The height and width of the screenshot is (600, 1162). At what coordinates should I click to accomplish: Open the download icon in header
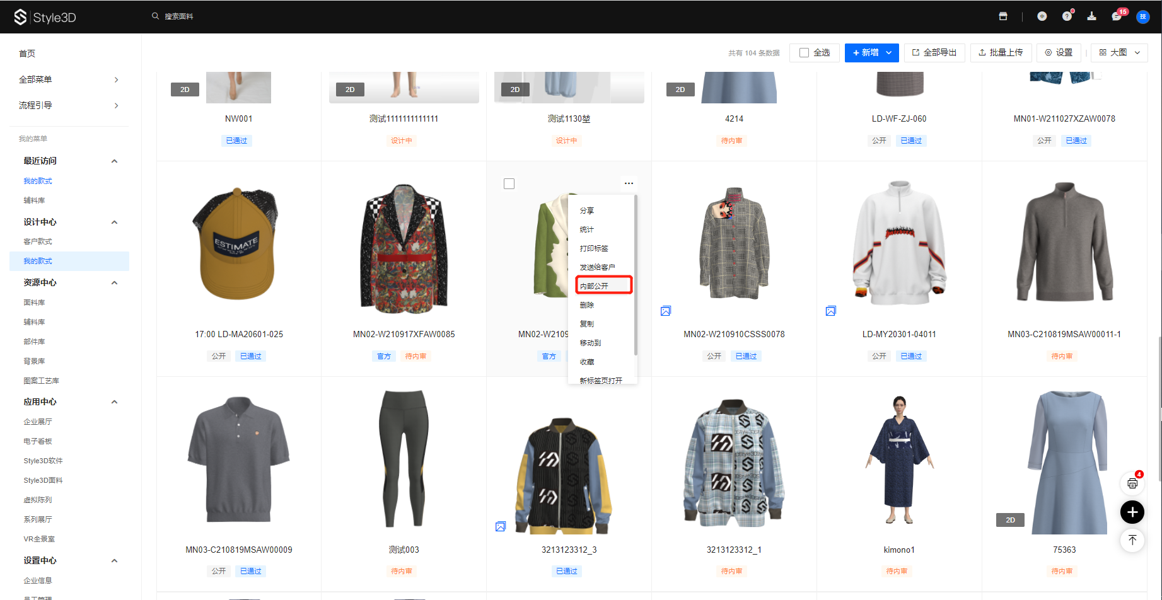tap(1091, 16)
